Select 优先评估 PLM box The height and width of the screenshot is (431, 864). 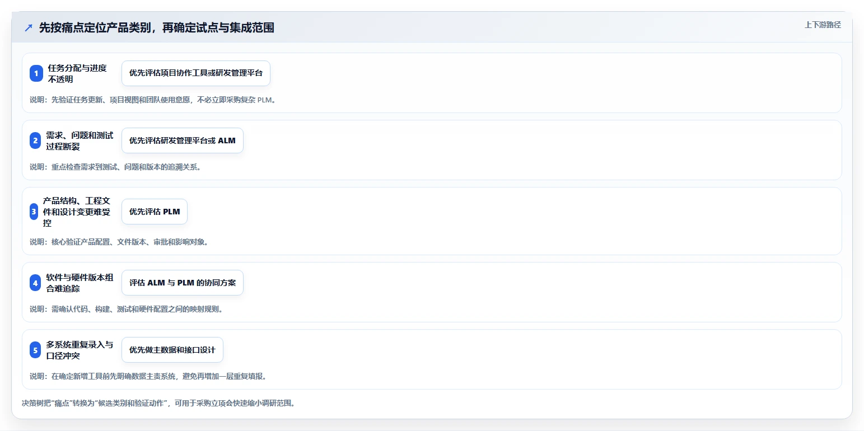(155, 212)
